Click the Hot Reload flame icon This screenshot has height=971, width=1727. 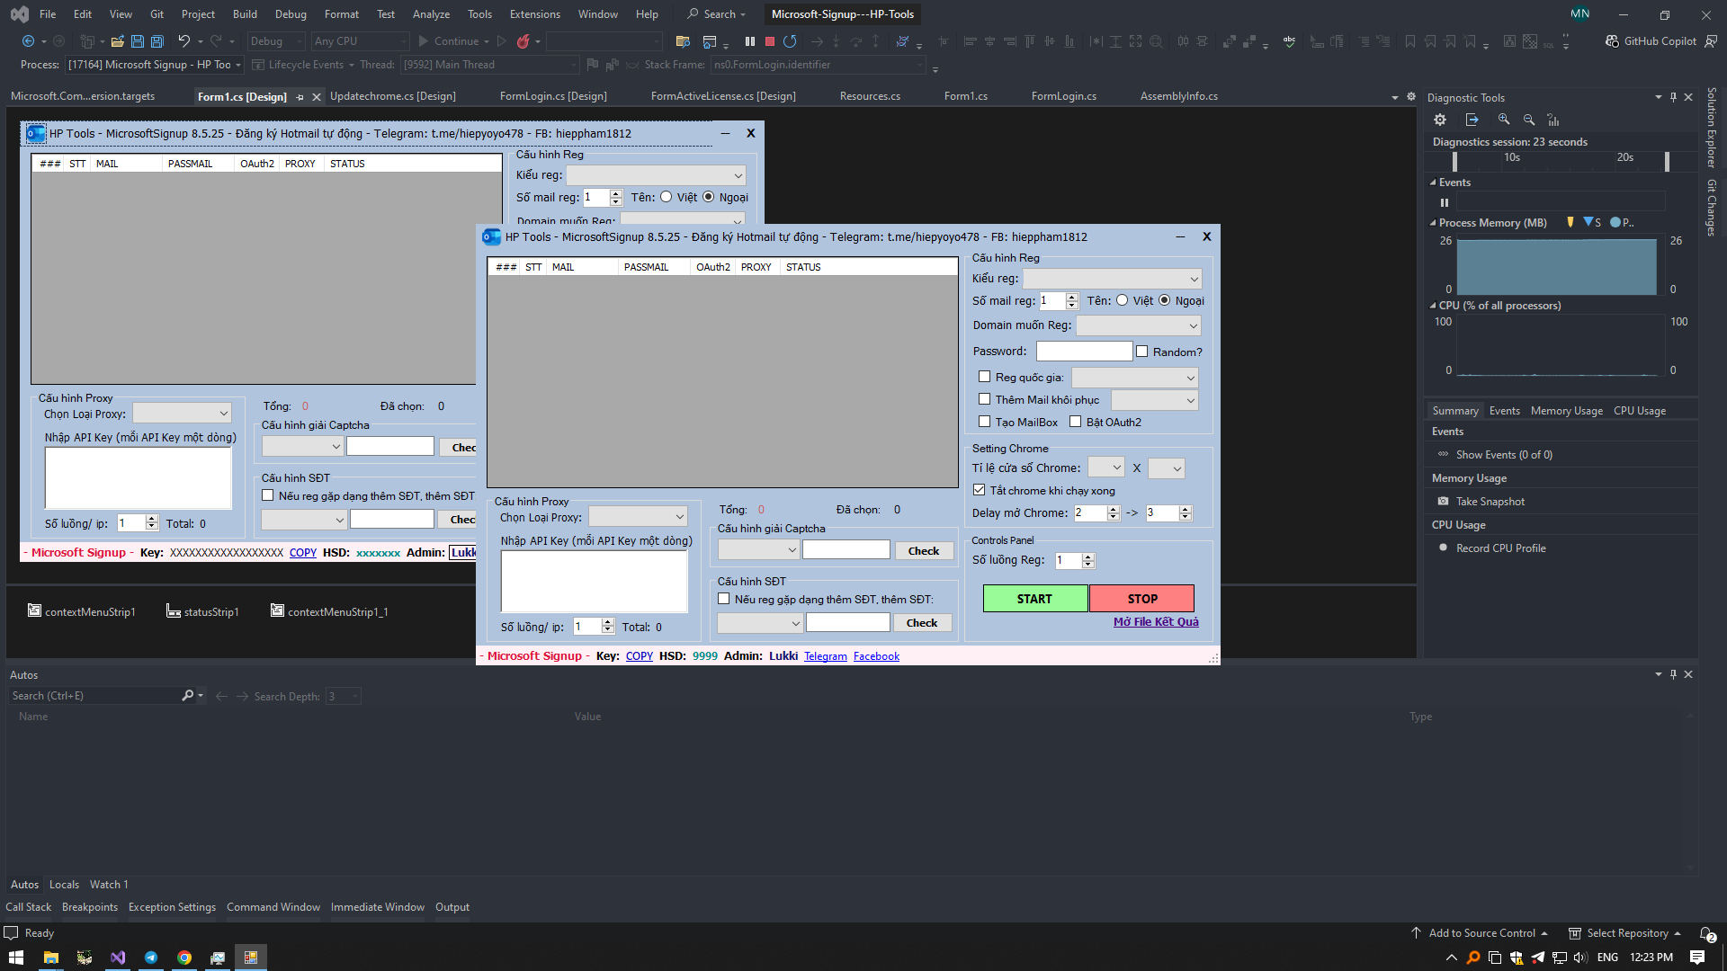point(523,41)
